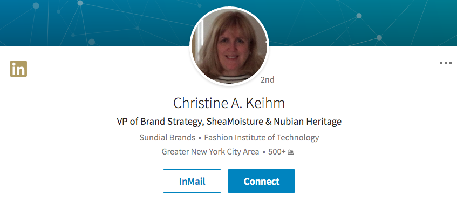
Task: Click Nubian Heritage in the headline
Action: tap(308, 122)
